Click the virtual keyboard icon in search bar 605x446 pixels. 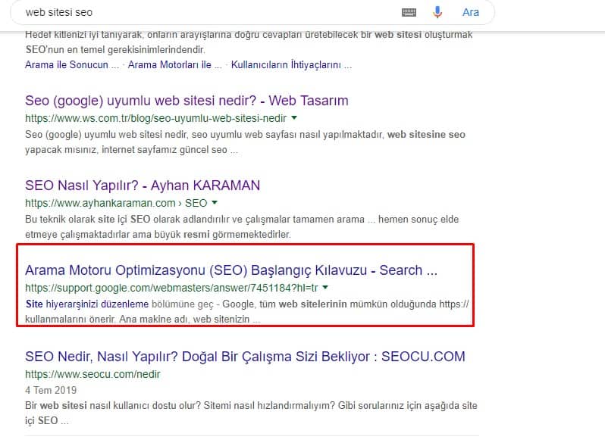[x=409, y=13]
